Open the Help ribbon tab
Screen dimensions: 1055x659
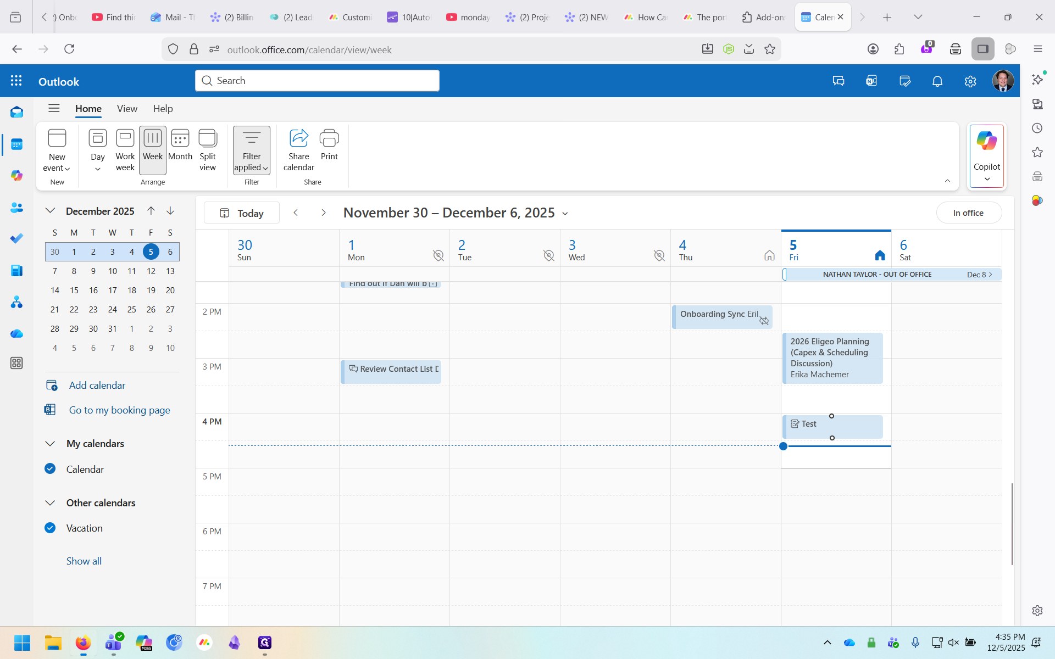pyautogui.click(x=163, y=109)
